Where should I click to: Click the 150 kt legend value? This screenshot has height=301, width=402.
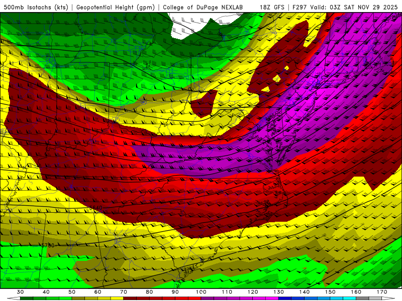click(331, 292)
